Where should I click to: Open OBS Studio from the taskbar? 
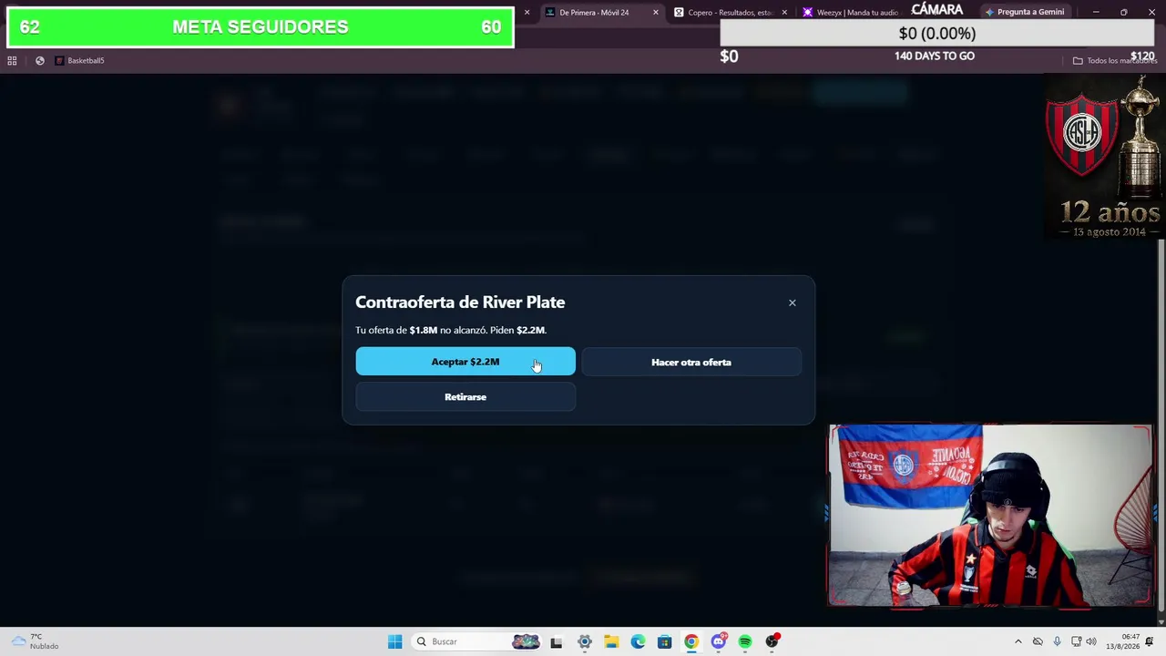coord(772,641)
